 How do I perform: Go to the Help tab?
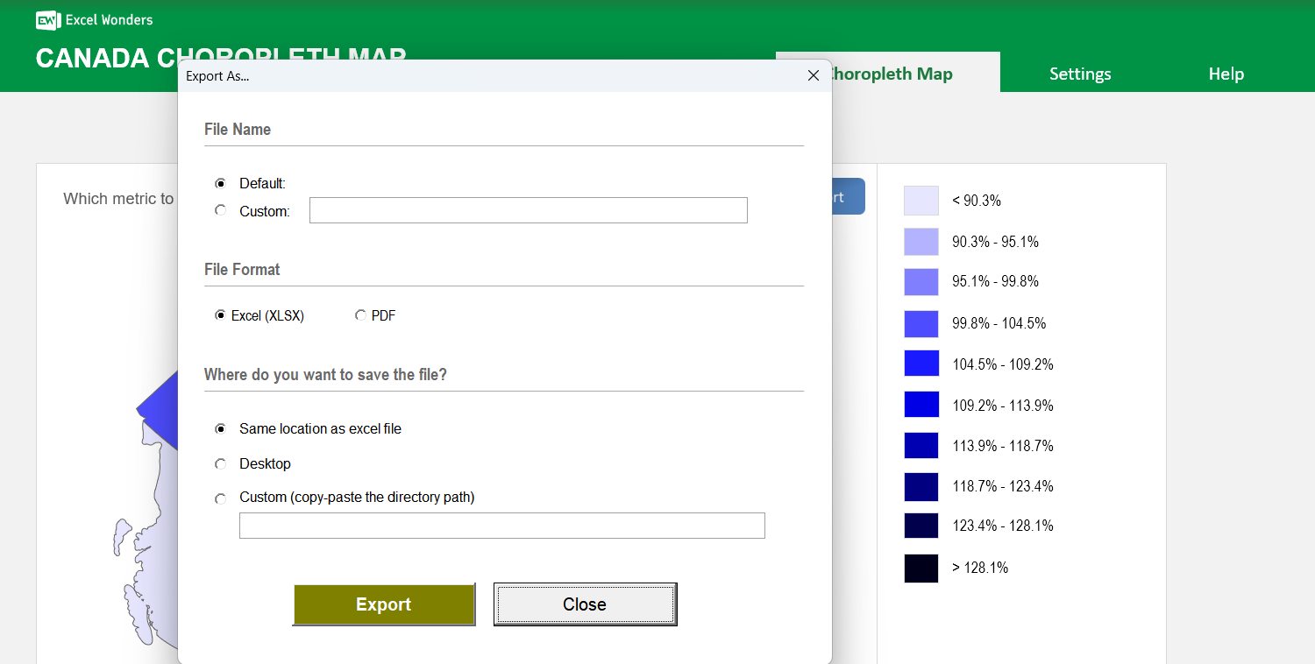tap(1225, 74)
